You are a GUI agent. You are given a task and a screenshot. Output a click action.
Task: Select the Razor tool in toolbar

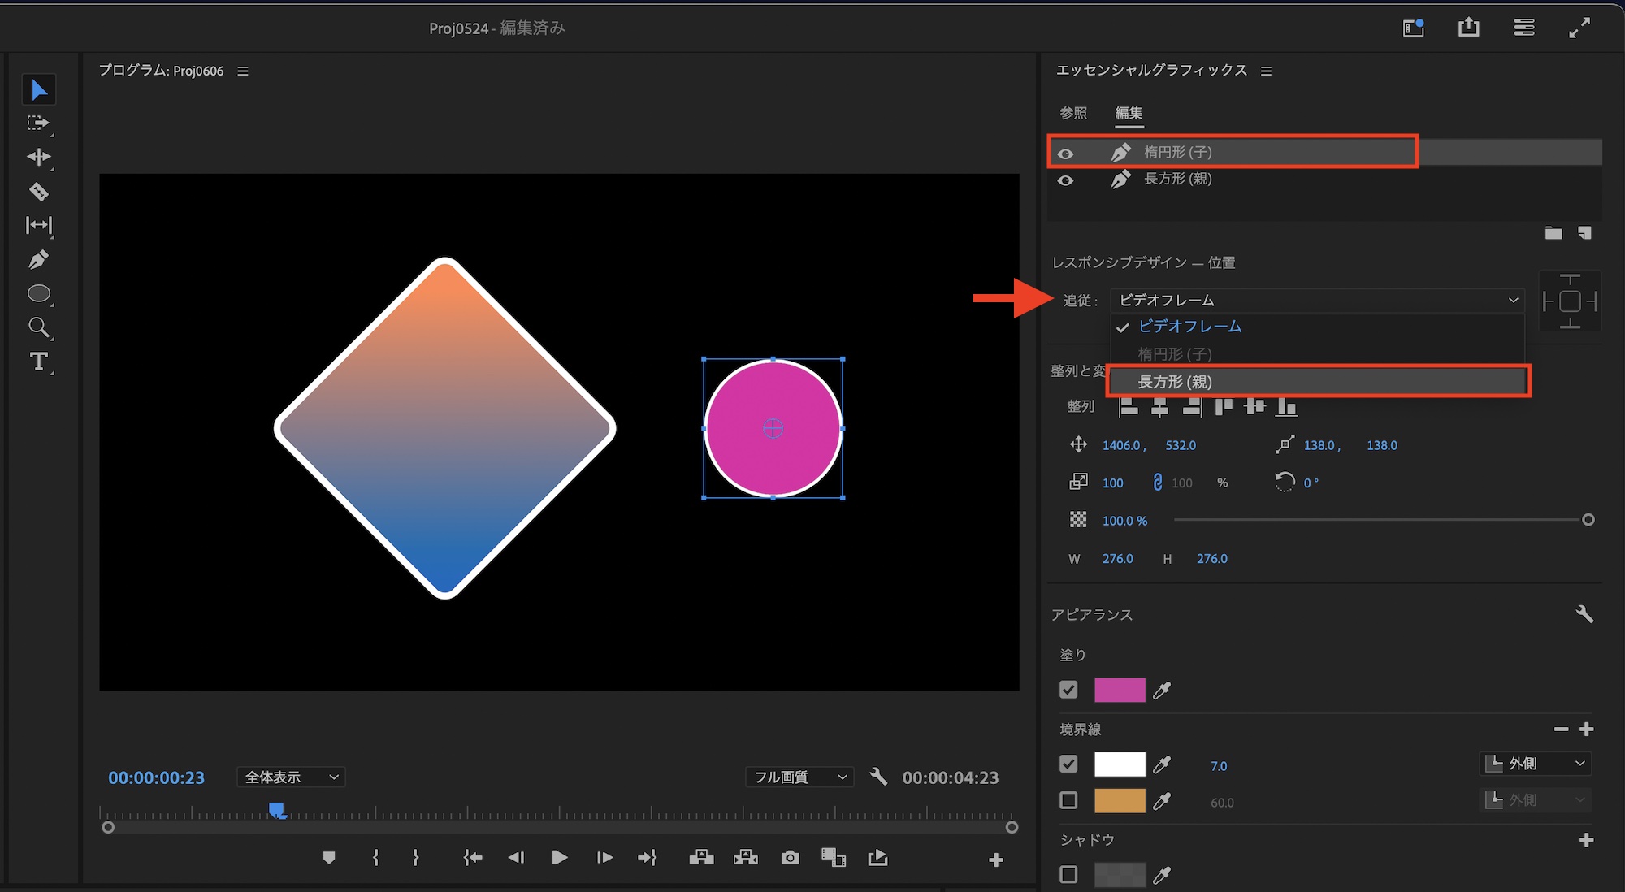pyautogui.click(x=38, y=192)
